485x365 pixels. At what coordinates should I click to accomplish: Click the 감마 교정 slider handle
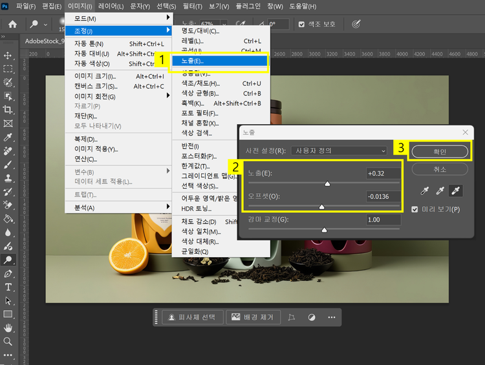(x=324, y=229)
